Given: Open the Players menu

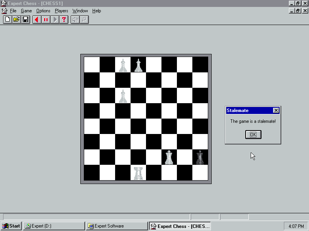Looking at the screenshot, I should click(61, 11).
